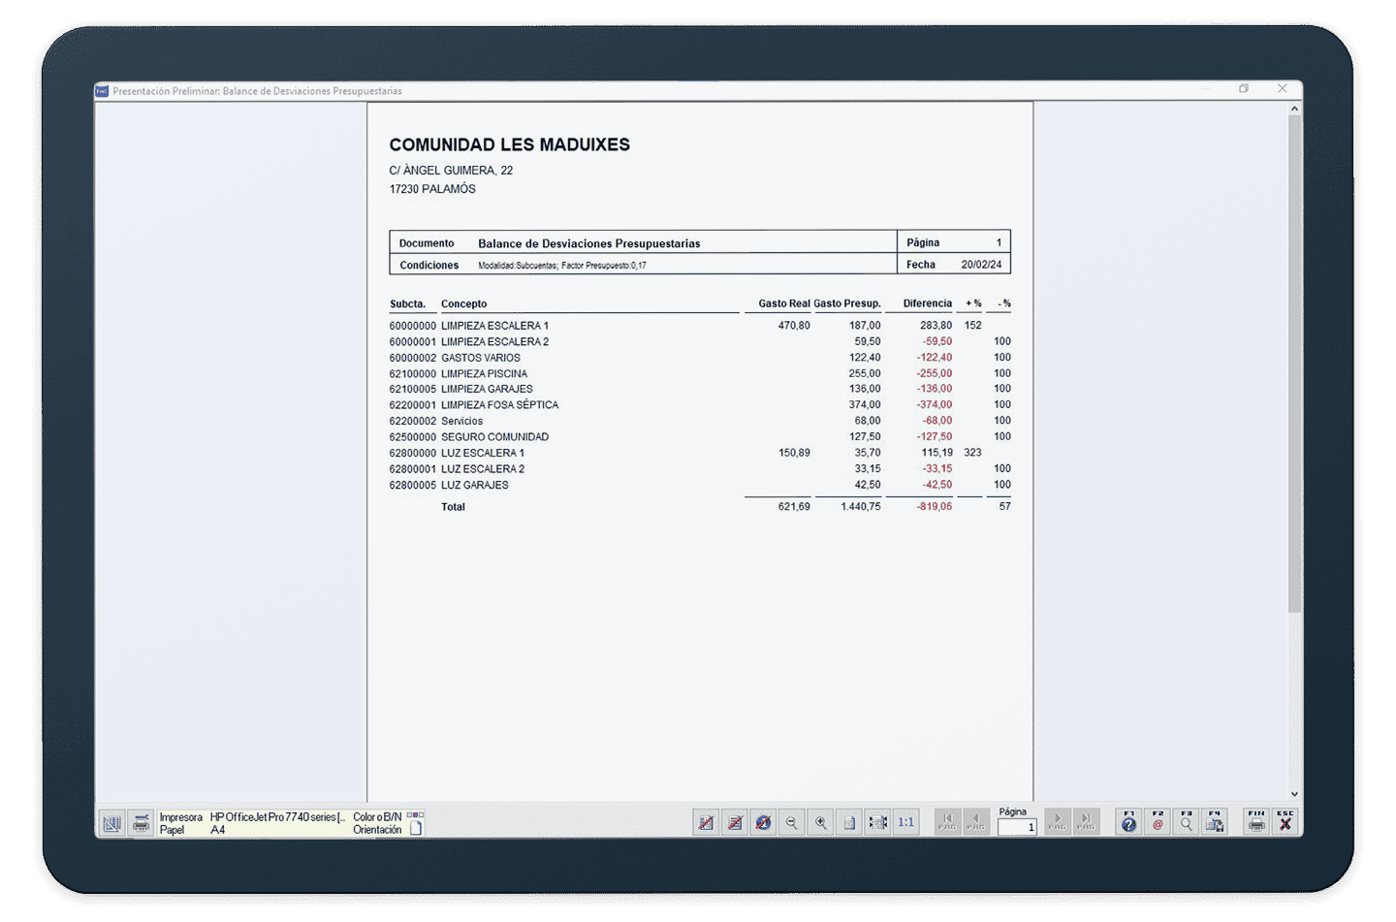Click the page layout ruler icon
Screen dimensions: 1396x922
[112, 823]
